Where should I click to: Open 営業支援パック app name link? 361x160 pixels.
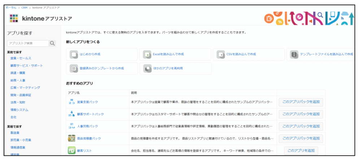[87, 102]
